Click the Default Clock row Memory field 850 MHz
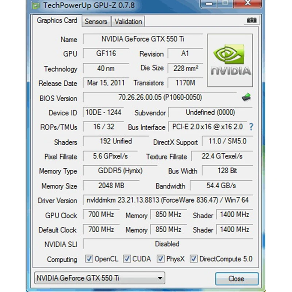This screenshot has width=292, height=292. coord(168,230)
